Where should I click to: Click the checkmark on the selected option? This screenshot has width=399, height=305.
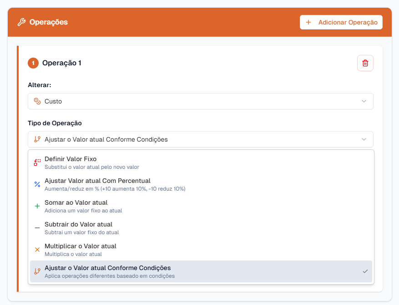[365, 271]
